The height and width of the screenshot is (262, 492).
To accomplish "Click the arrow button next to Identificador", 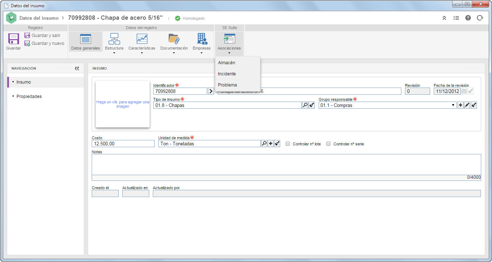I will pyautogui.click(x=211, y=91).
